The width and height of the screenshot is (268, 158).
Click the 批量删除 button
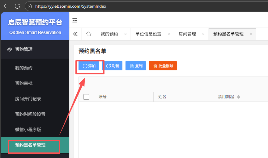[x=163, y=66]
